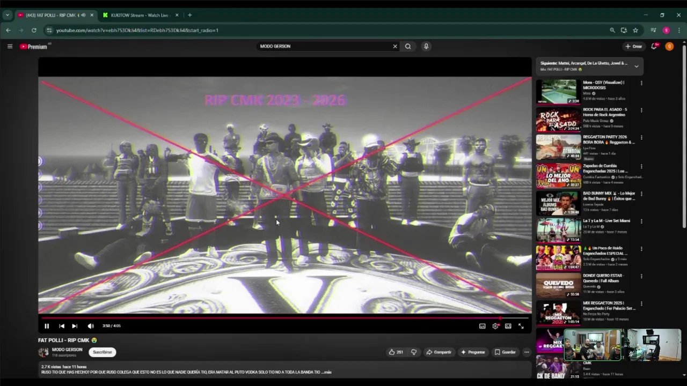
Task: Open Zapadas de Cumbia Enganchadas video
Action: coord(558,175)
